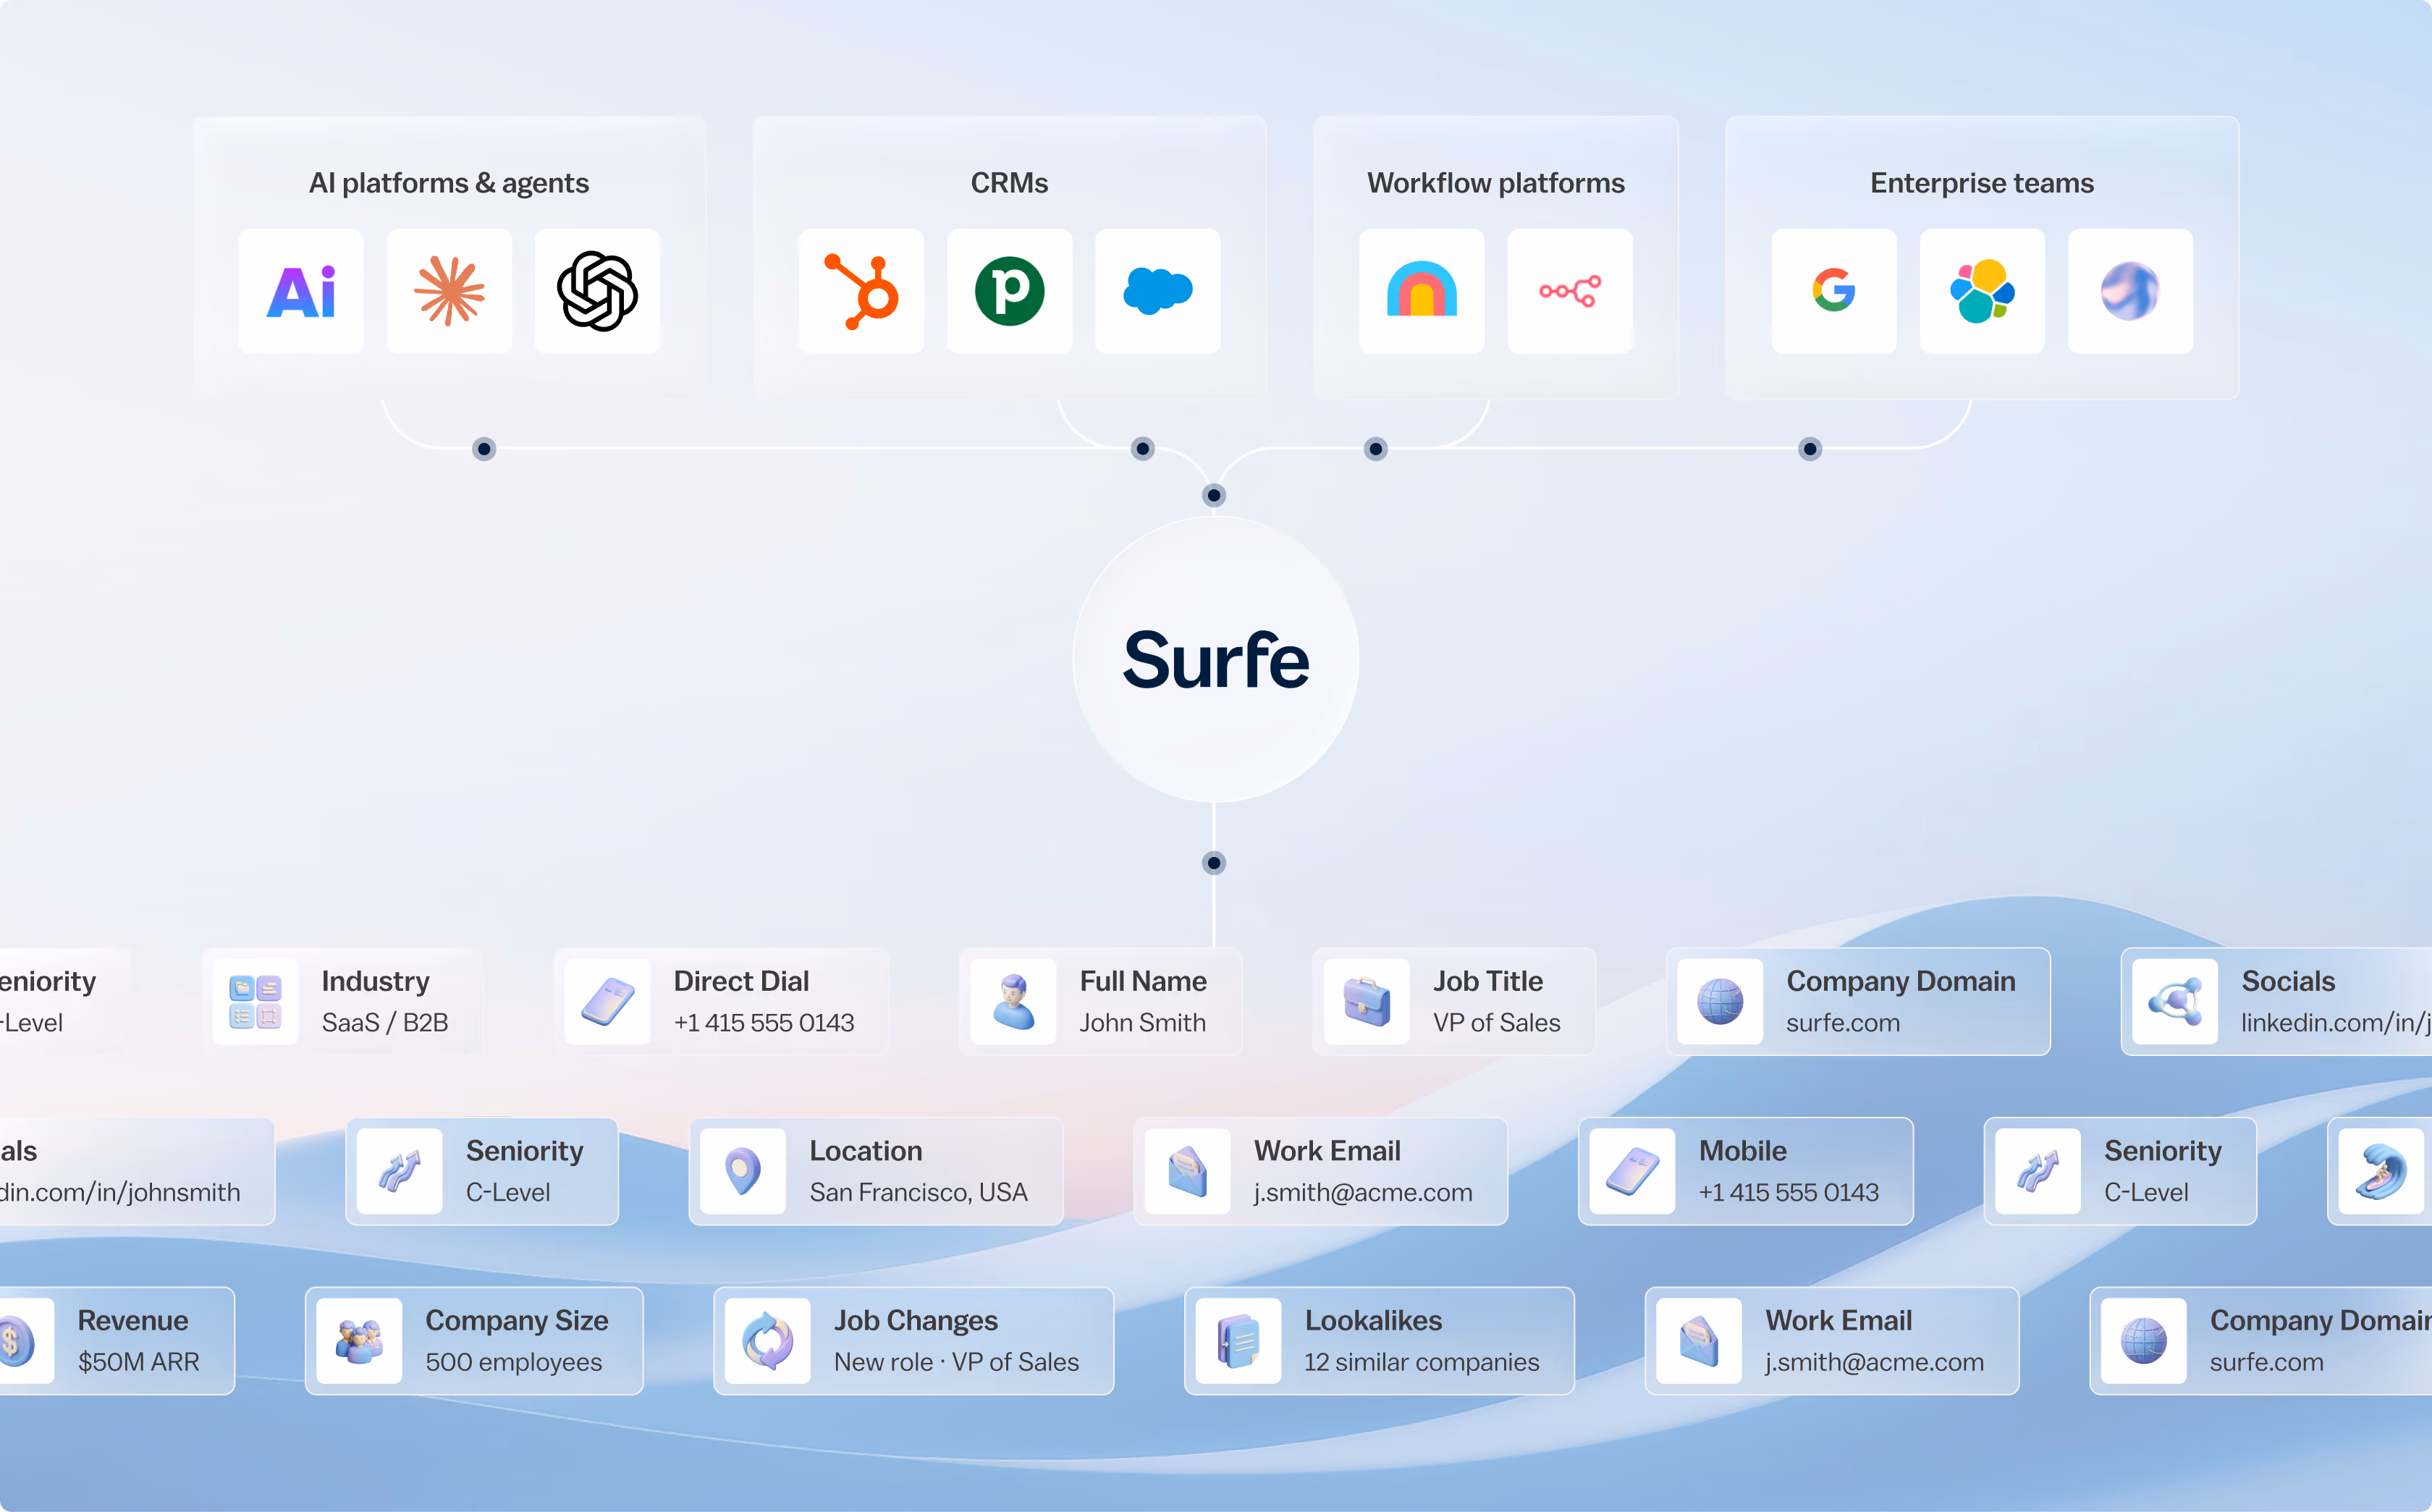Click the central Surfe logo circle
2432x1512 pixels.
click(1215, 660)
